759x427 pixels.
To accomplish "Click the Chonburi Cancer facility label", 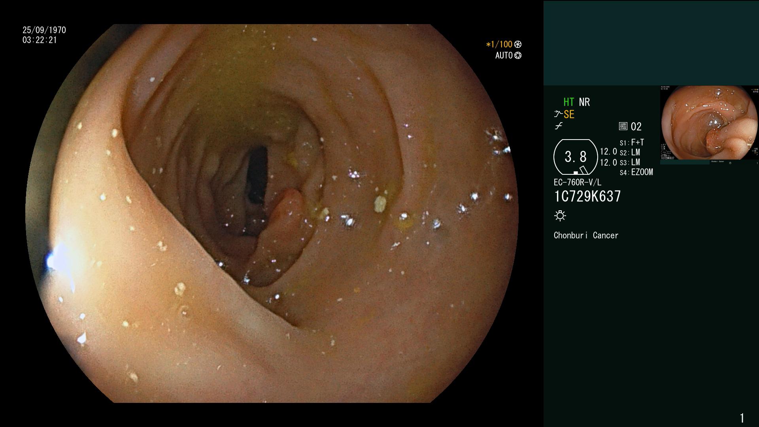I will [586, 236].
